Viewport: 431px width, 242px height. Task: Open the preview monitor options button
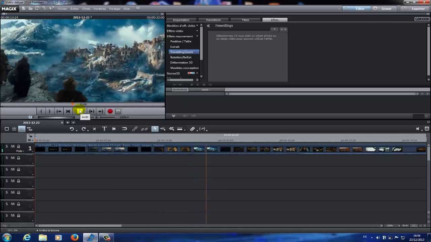click(118, 111)
